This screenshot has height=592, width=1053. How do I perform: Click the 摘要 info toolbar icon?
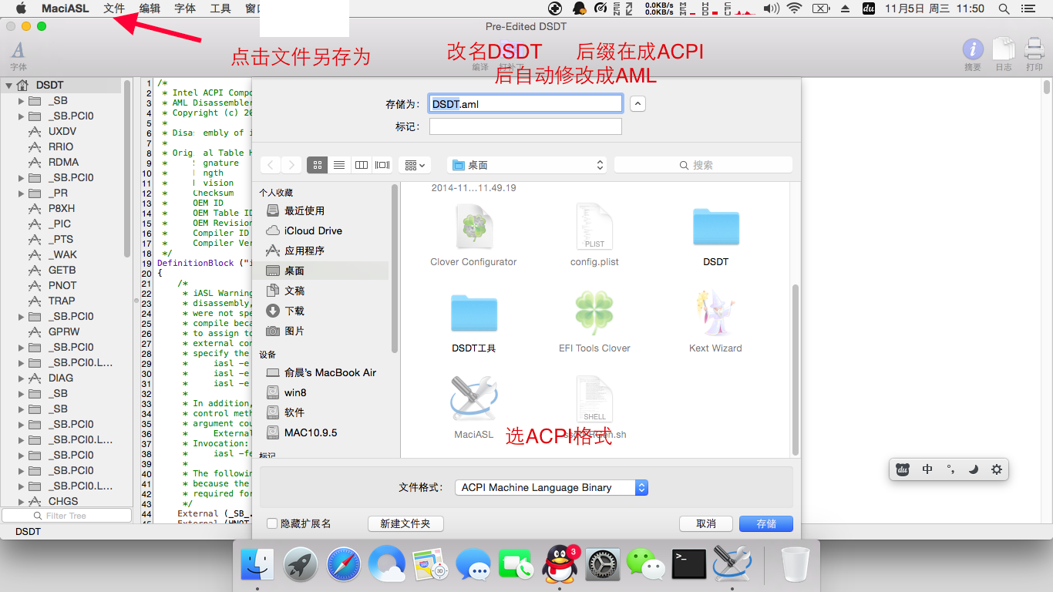click(973, 55)
